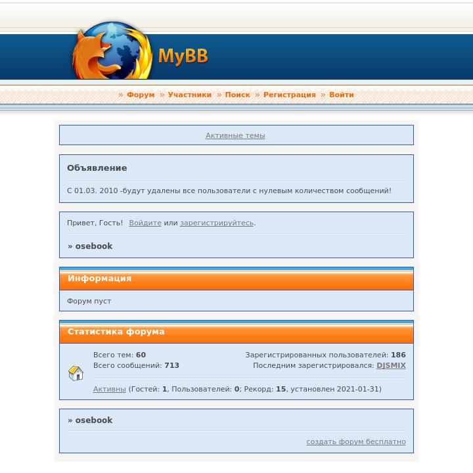
Task: Follow the зарегистрируйтесь link
Action: [x=217, y=223]
